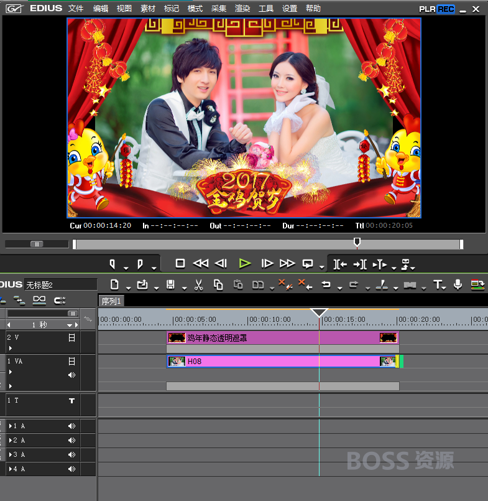Viewport: 488px width, 501px height.
Task: Select the H08 clip on 1 VA track
Action: click(283, 362)
